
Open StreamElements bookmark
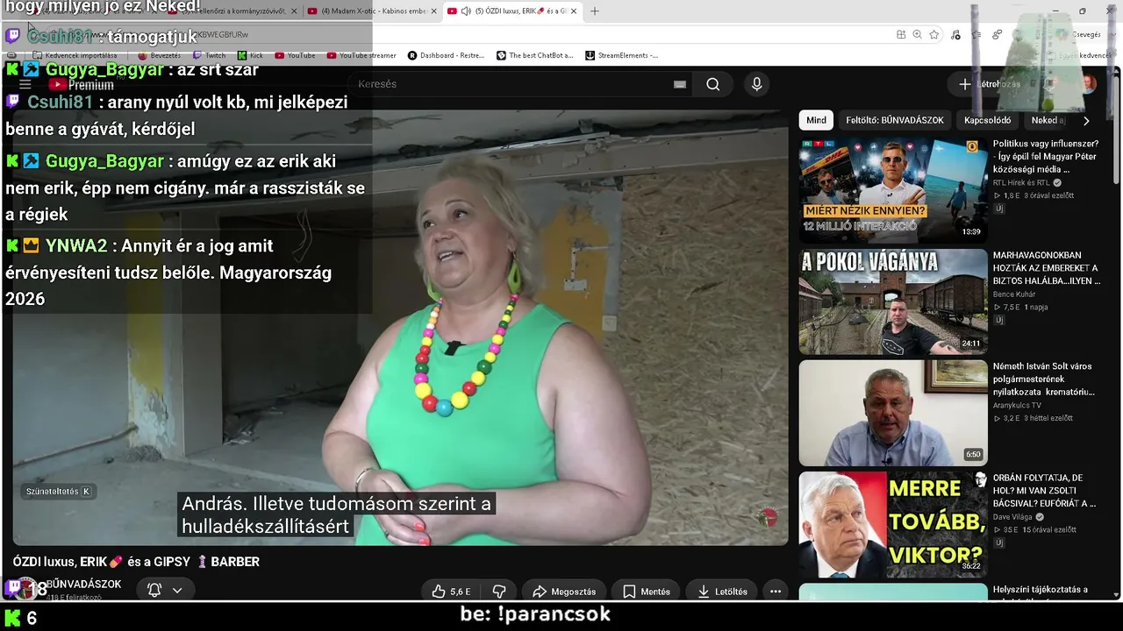pos(622,55)
